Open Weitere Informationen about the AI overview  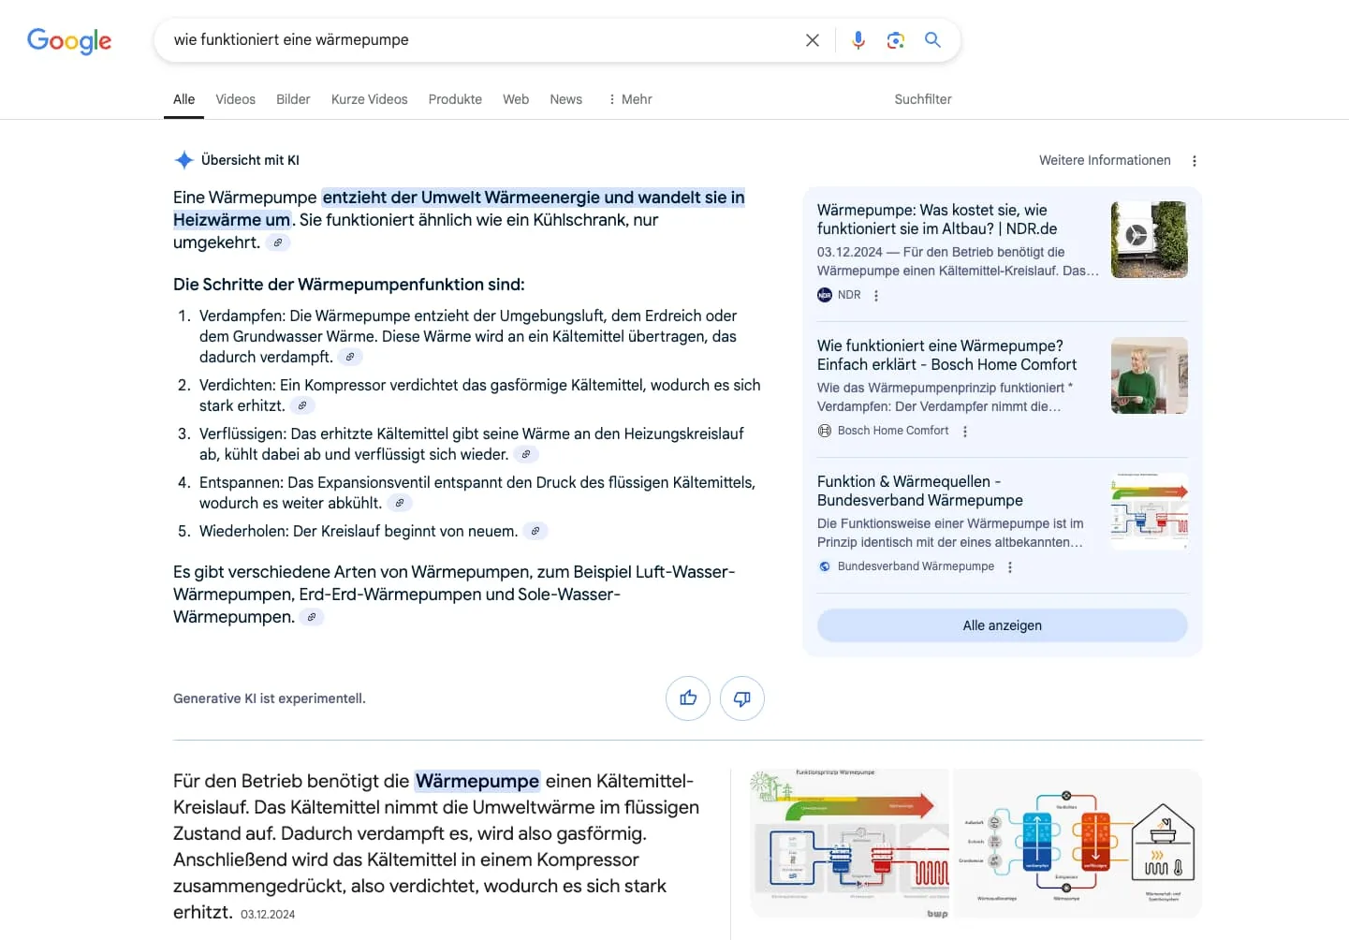pyautogui.click(x=1105, y=160)
